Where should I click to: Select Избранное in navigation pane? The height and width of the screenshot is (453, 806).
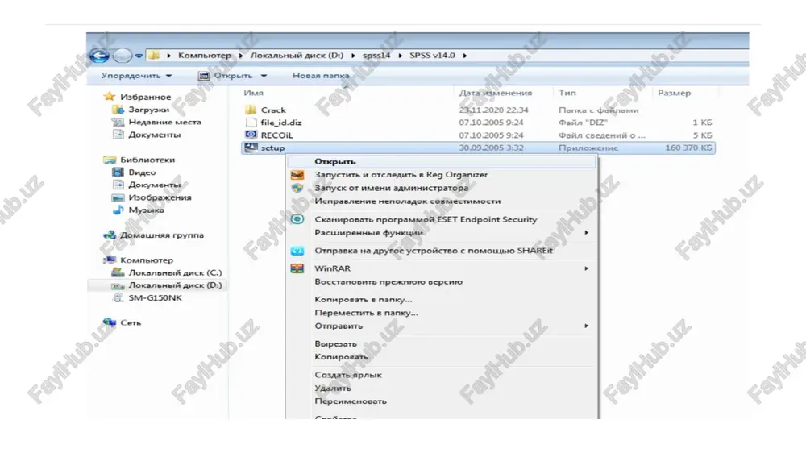point(145,98)
